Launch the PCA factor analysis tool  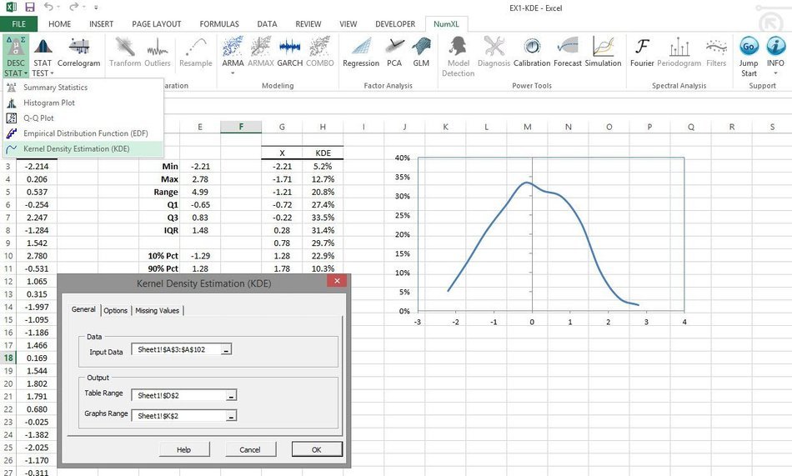tap(394, 53)
